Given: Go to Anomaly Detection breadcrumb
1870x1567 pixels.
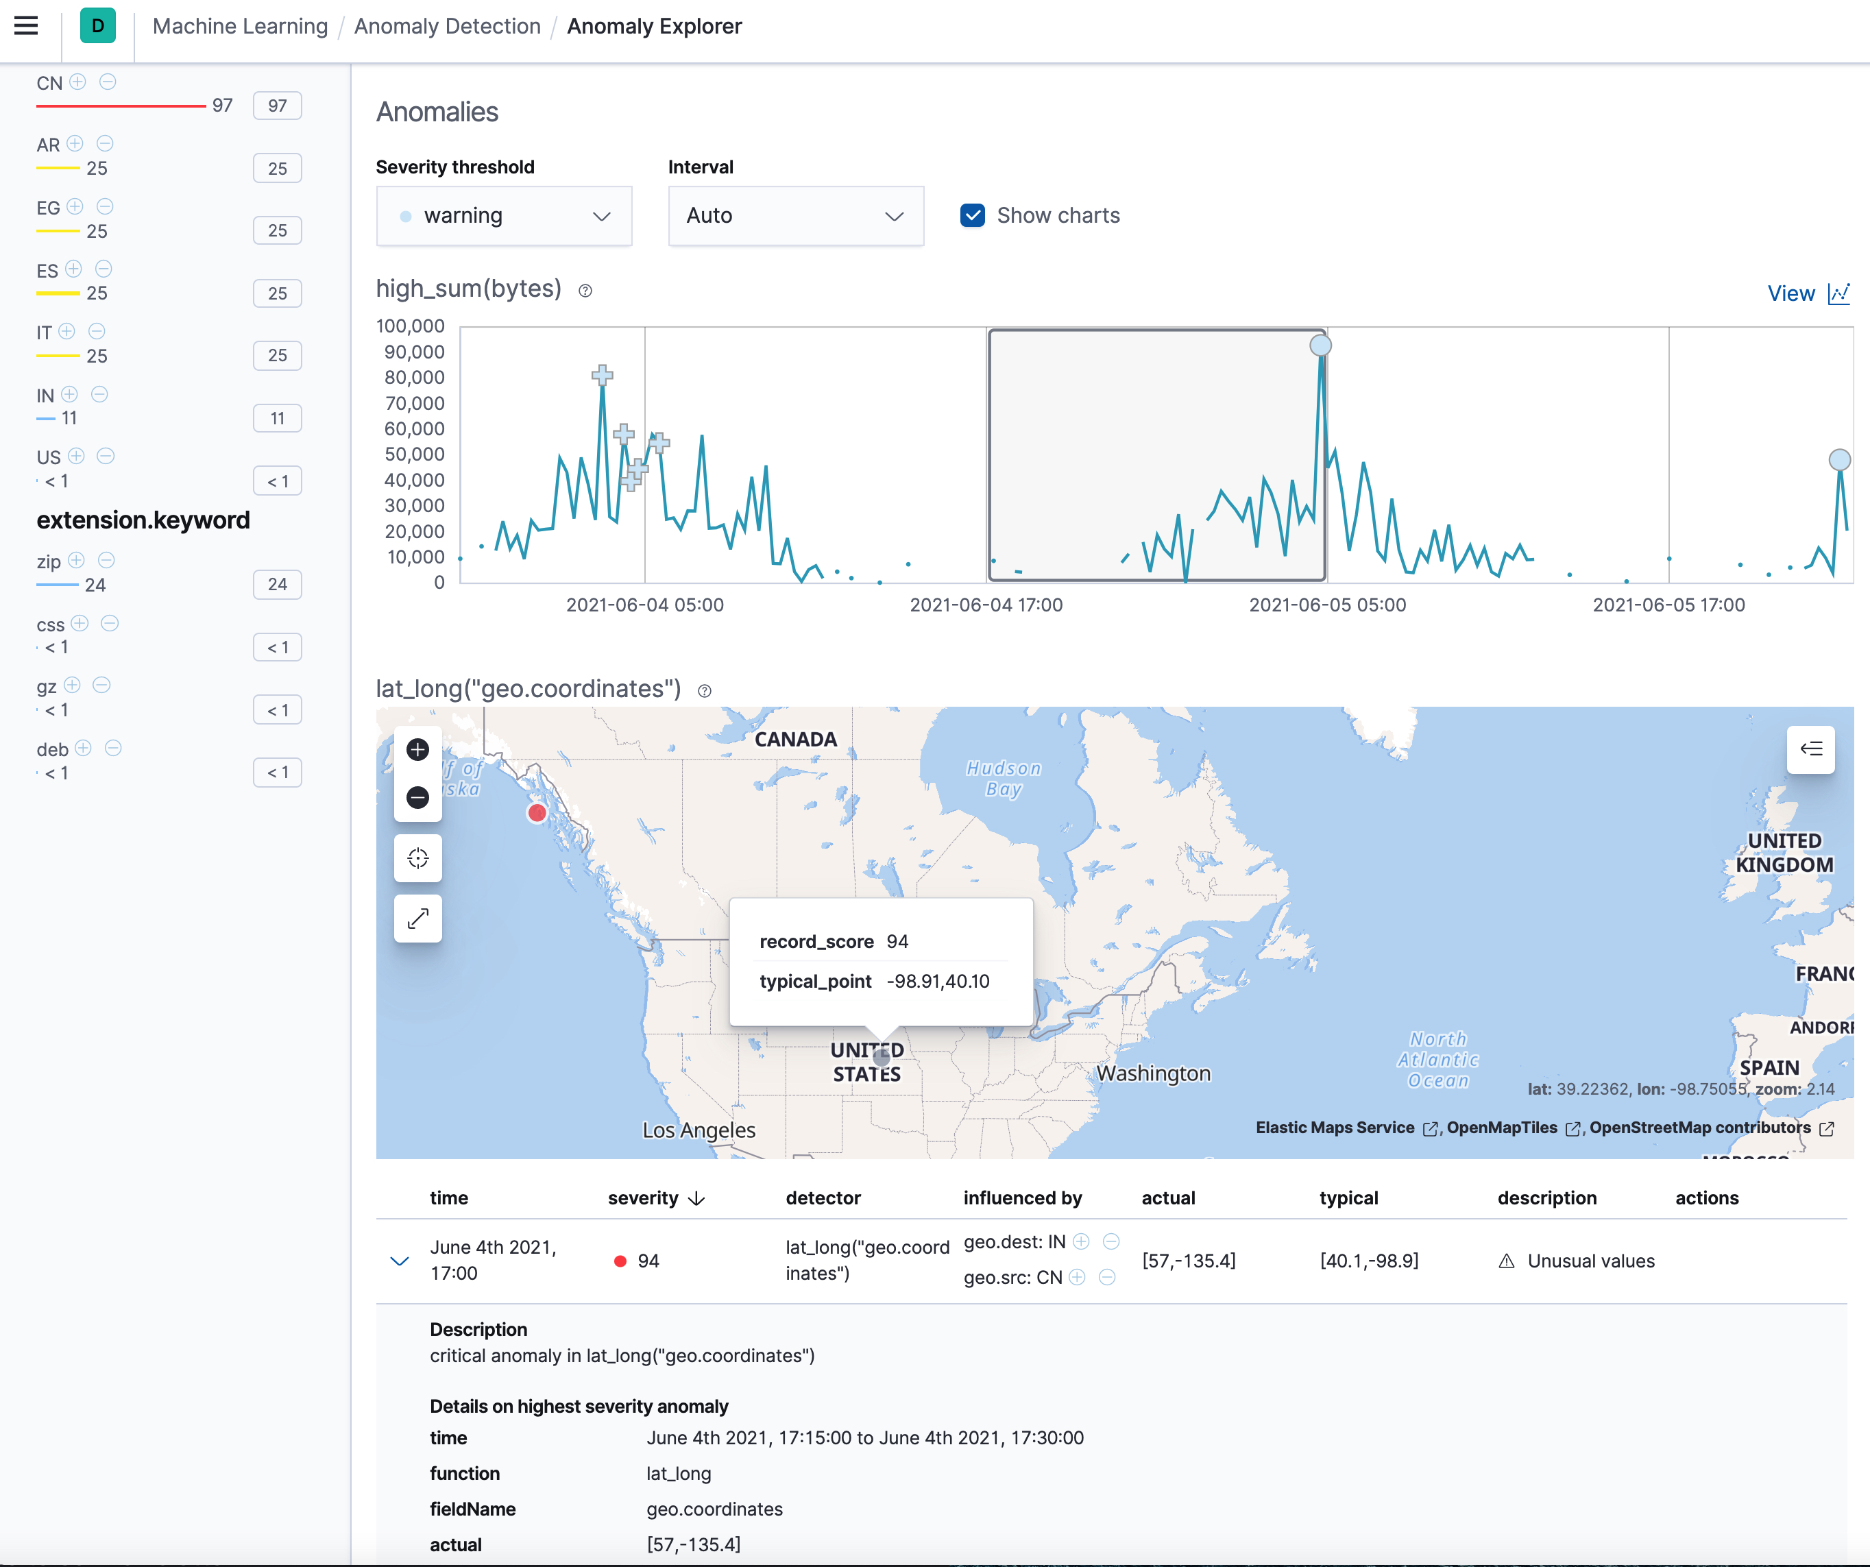Looking at the screenshot, I should click(447, 26).
